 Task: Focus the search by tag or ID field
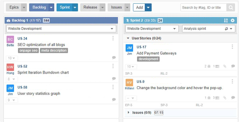pyautogui.click(x=203, y=7)
